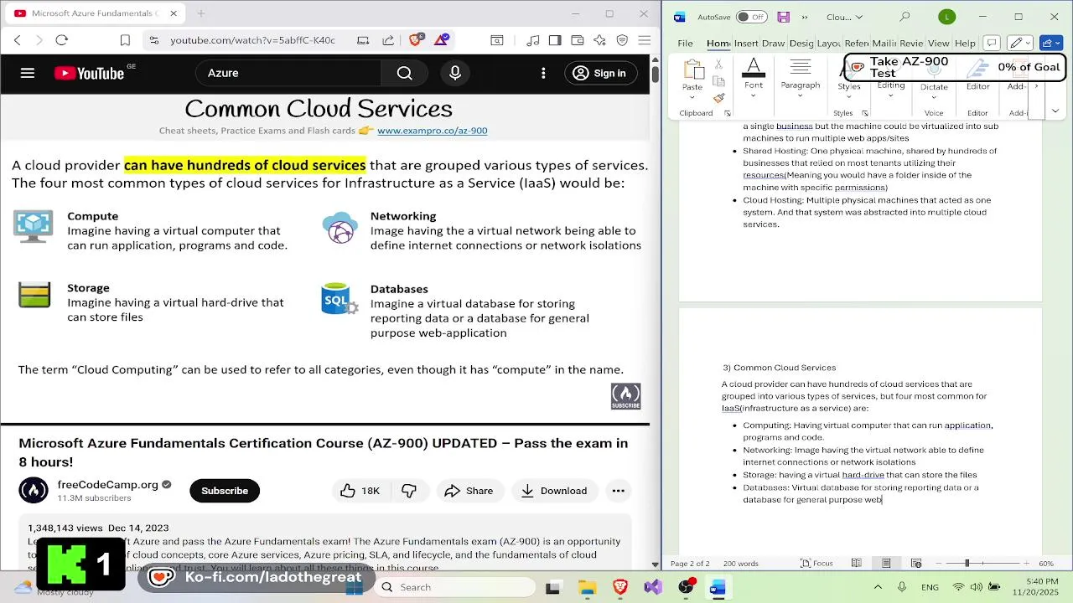Open the File tab in Word

click(x=685, y=44)
